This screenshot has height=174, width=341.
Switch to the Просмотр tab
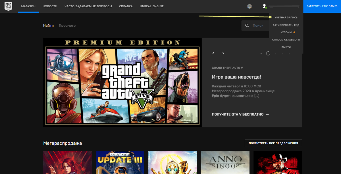pos(67,25)
